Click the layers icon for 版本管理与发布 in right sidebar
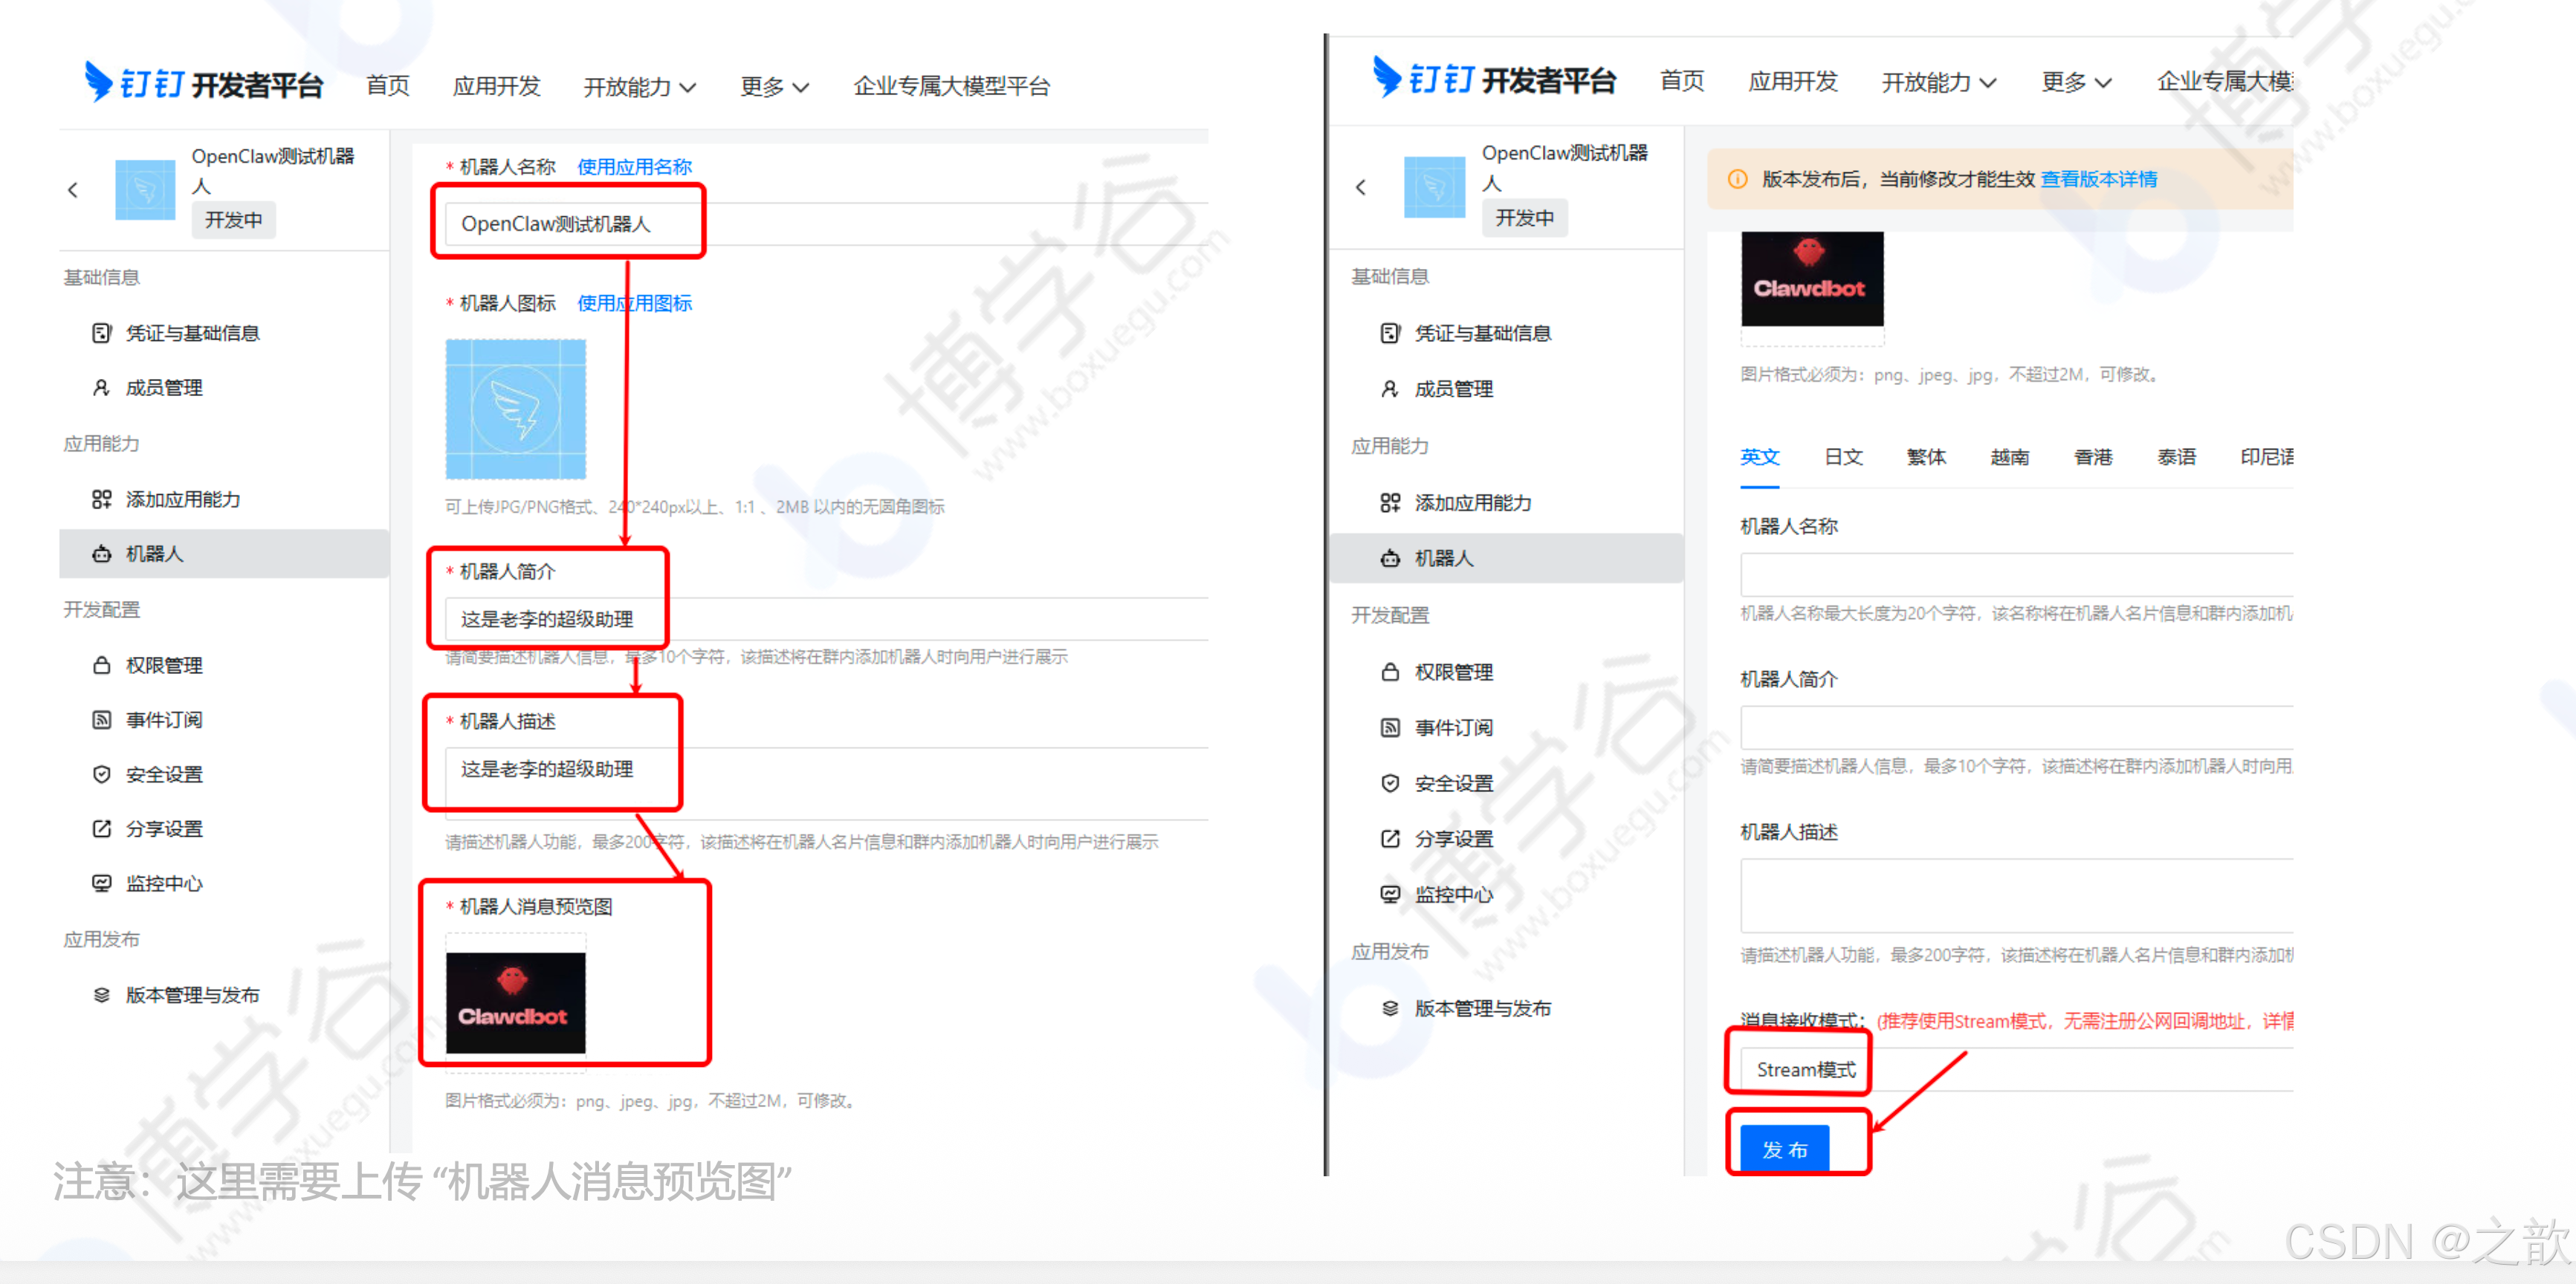Screen dimensions: 2576x1284 [1390, 1008]
